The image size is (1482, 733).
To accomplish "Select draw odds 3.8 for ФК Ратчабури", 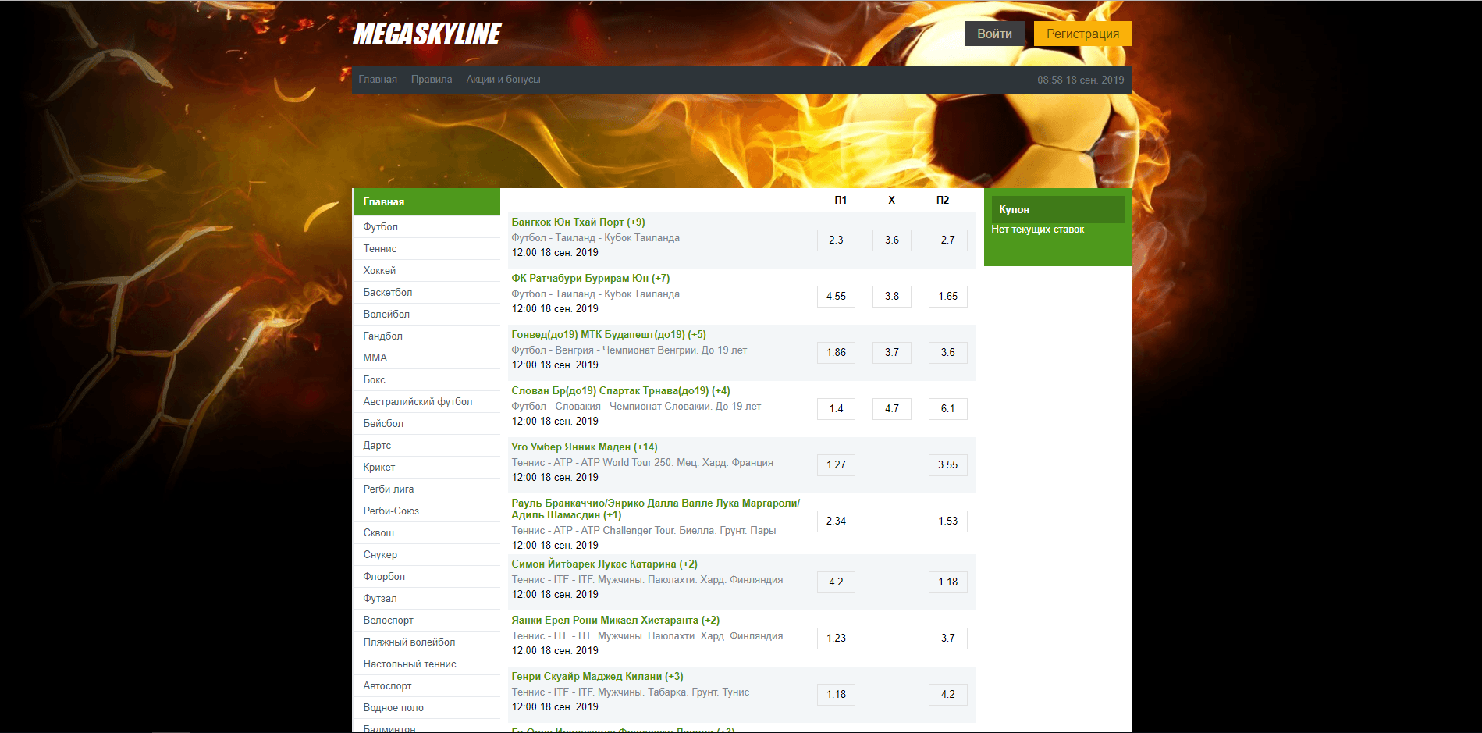I will click(x=891, y=297).
